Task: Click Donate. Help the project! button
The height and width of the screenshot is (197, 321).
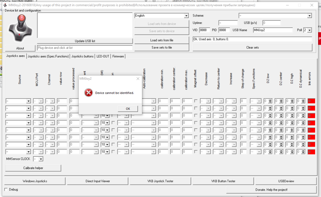Action: click(x=272, y=190)
